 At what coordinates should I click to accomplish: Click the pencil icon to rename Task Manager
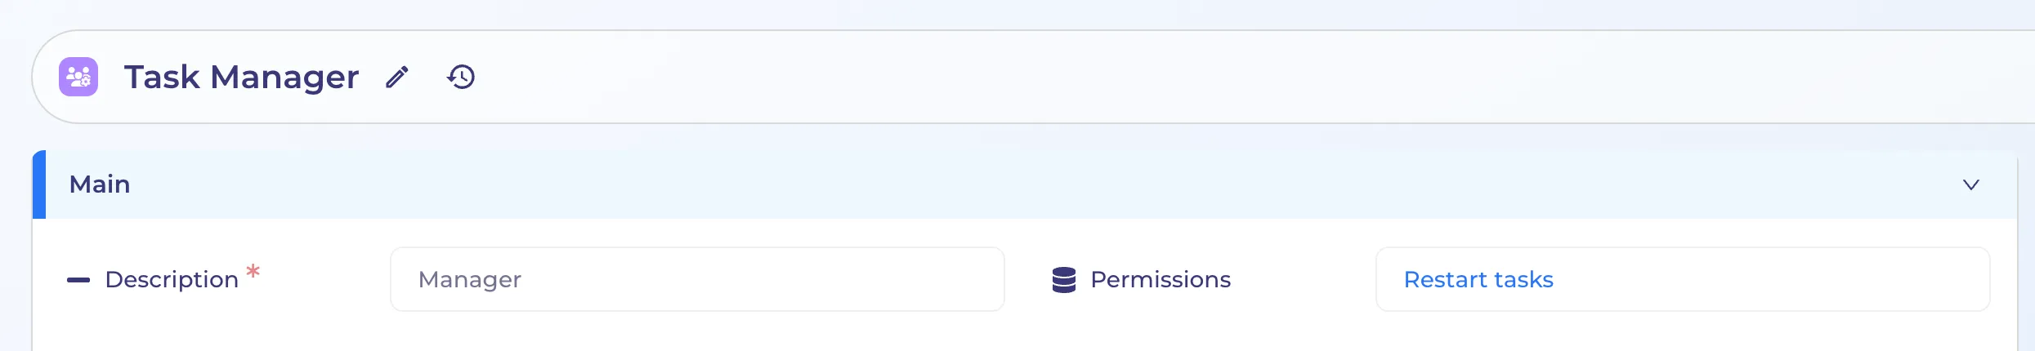pyautogui.click(x=397, y=78)
